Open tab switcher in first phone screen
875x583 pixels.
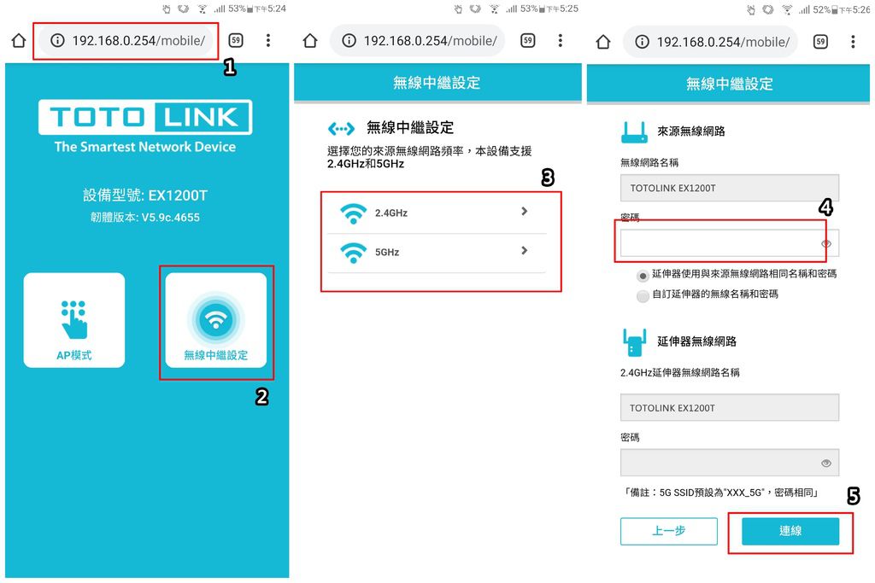(x=236, y=41)
